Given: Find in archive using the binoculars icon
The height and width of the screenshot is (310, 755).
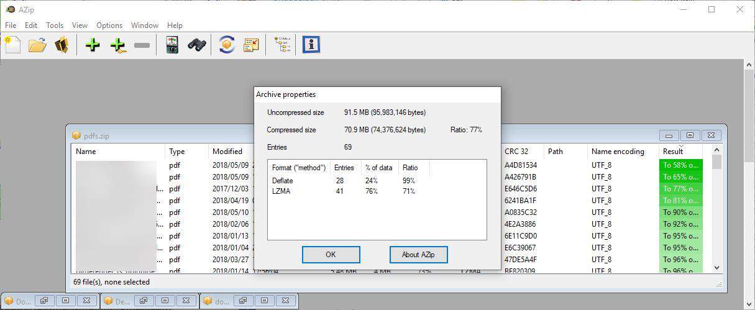Looking at the screenshot, I should point(197,45).
